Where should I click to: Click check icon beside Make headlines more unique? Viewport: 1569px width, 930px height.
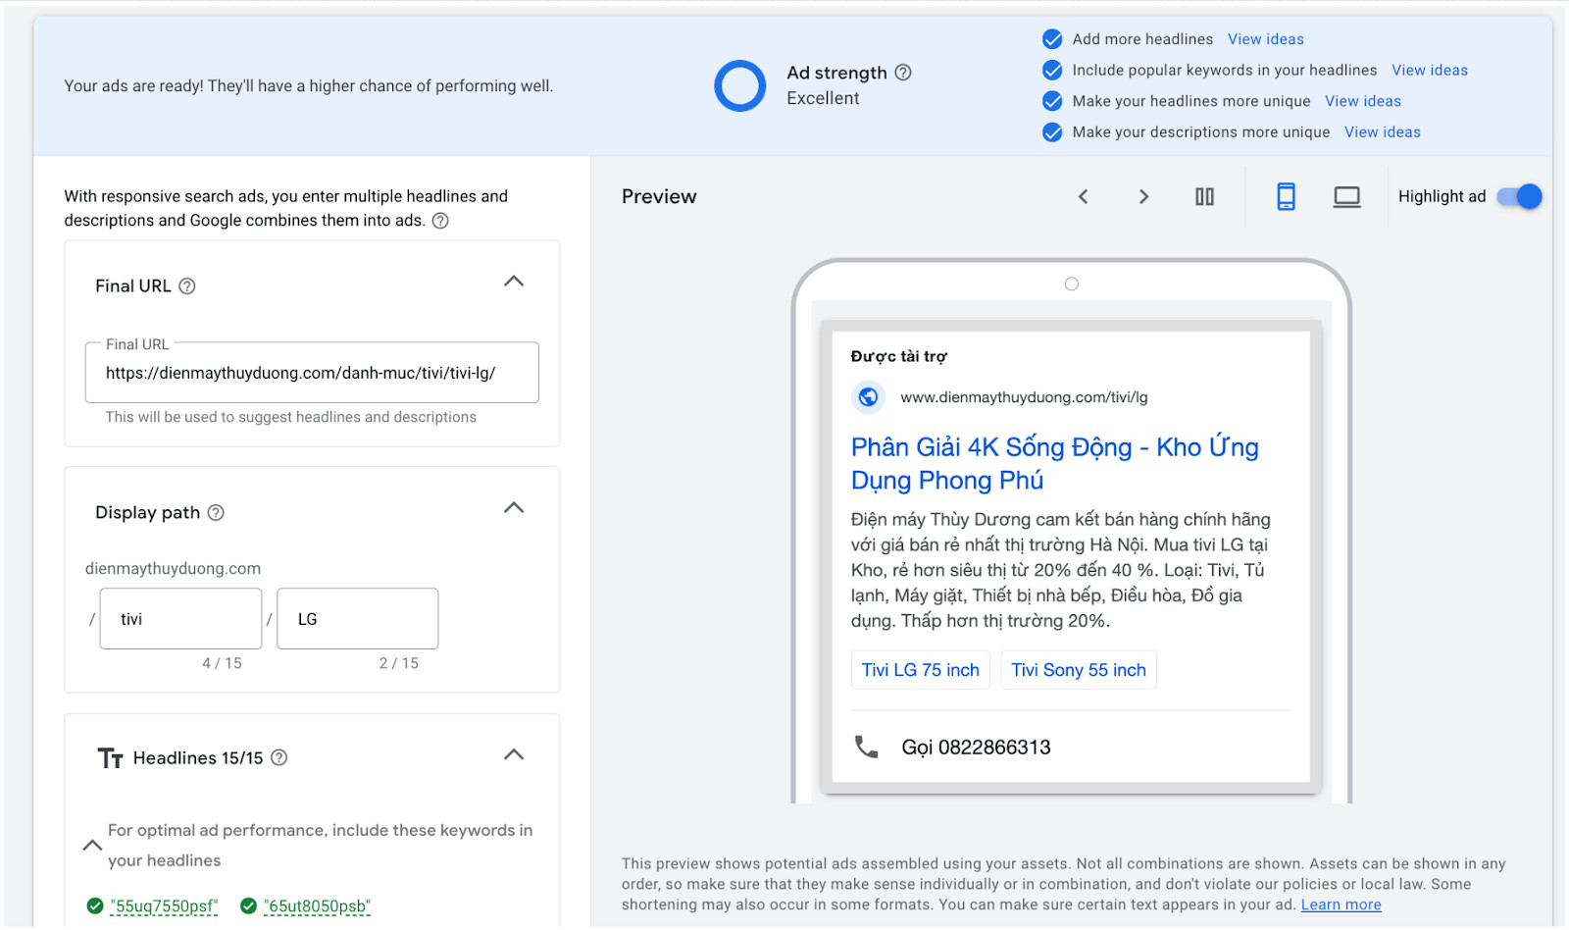[x=1052, y=101]
